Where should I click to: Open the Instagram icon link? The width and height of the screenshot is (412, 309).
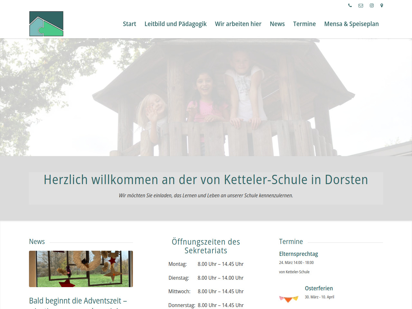pyautogui.click(x=372, y=5)
